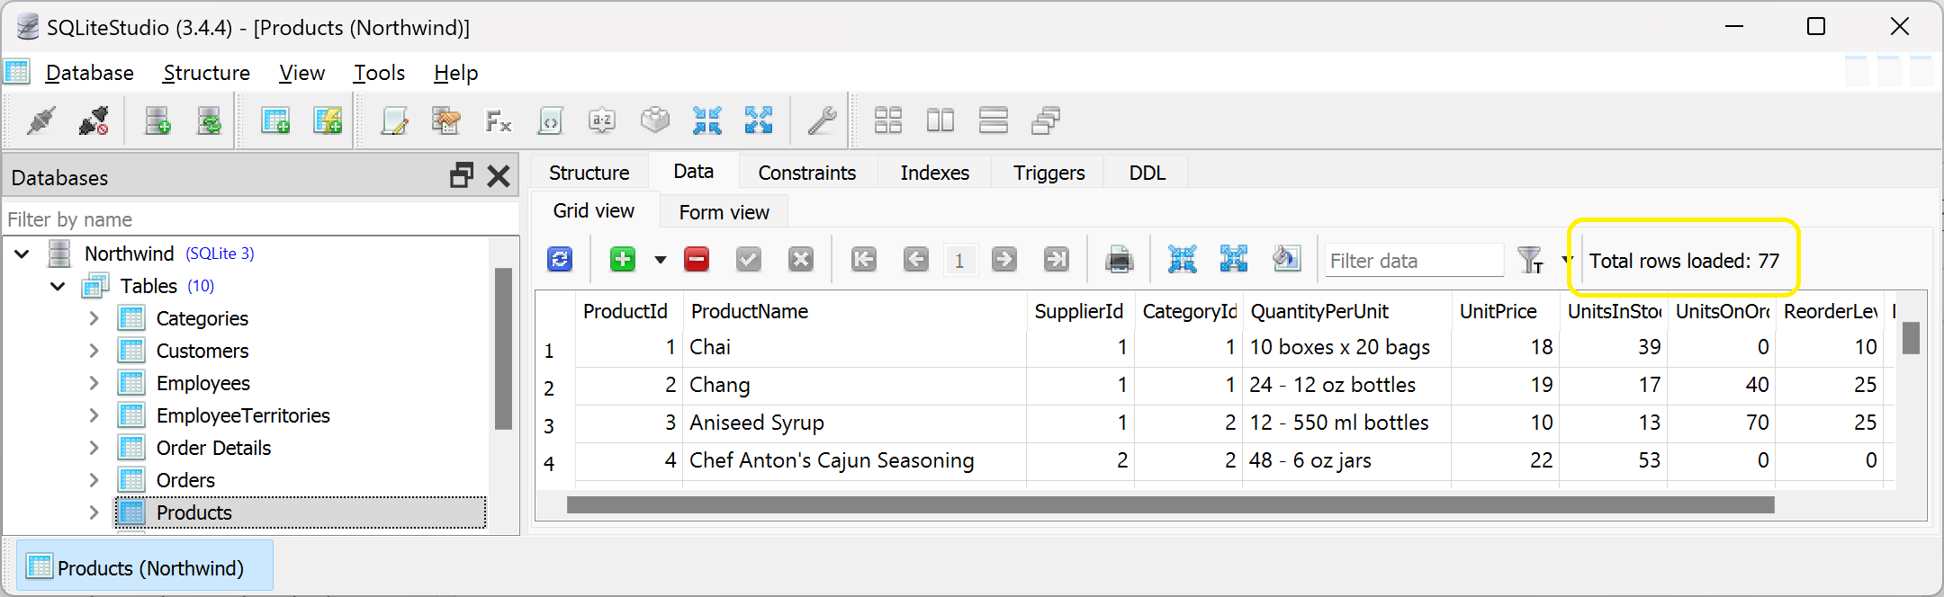Switch to the Constraints tab
This screenshot has width=1944, height=597.
point(806,173)
